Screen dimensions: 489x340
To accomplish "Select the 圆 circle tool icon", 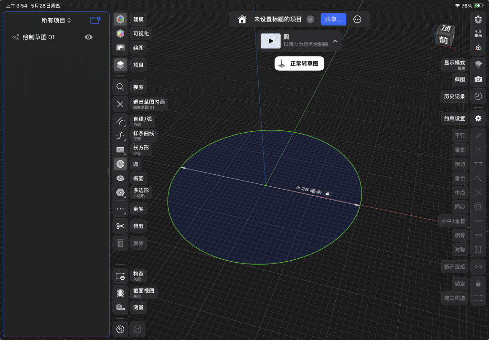I will 120,164.
